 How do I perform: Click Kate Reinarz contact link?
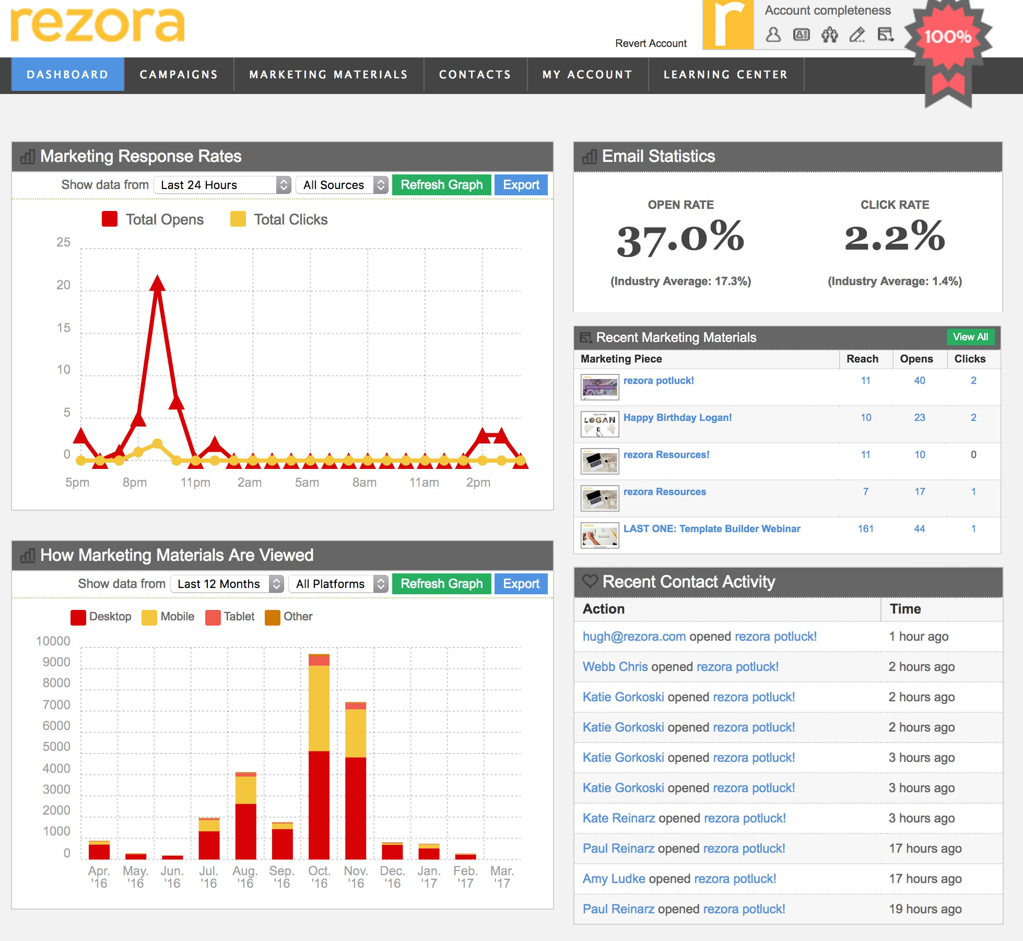coord(619,818)
